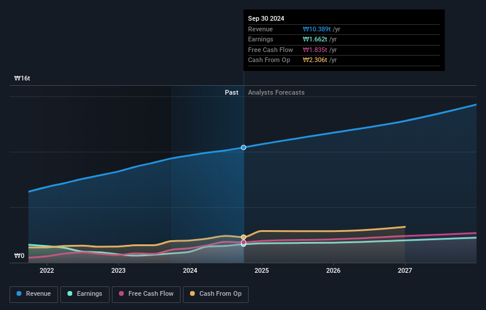Click the ₩2.306t cash from op value
Screen dimensions: 486x310
(x=315, y=60)
